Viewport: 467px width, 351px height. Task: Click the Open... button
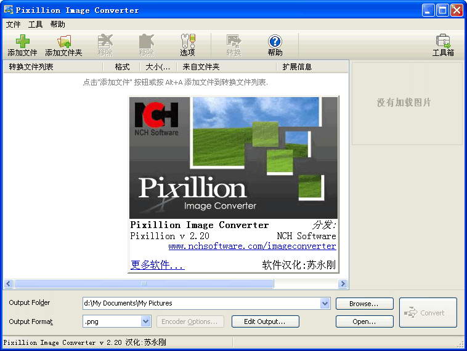coord(364,321)
